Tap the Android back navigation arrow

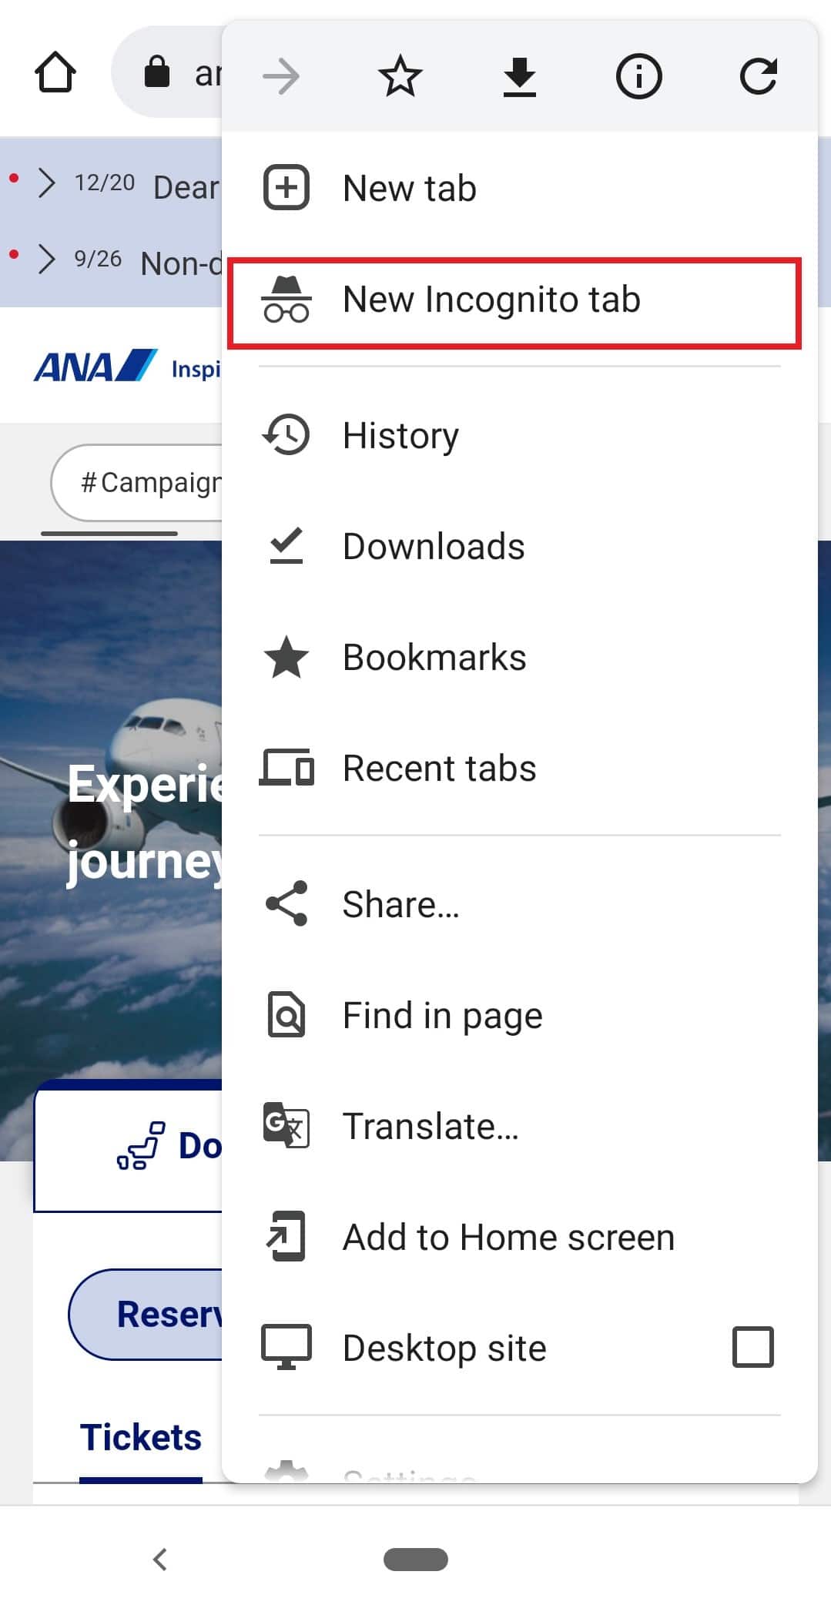click(160, 1559)
